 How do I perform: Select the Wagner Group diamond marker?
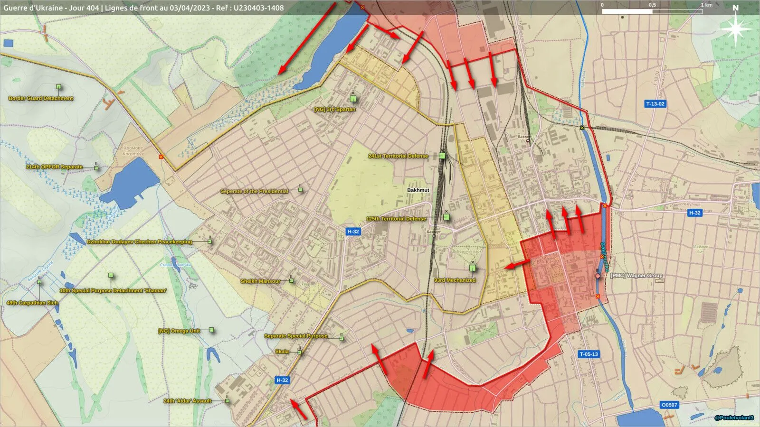(598, 276)
